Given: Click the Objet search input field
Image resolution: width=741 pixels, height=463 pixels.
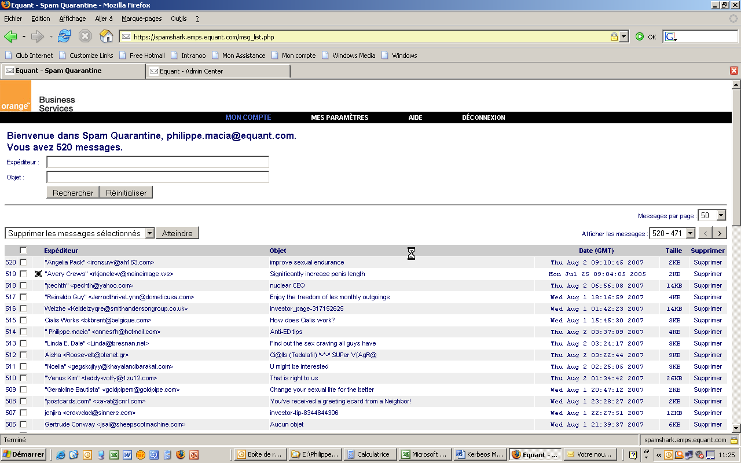Looking at the screenshot, I should (158, 177).
